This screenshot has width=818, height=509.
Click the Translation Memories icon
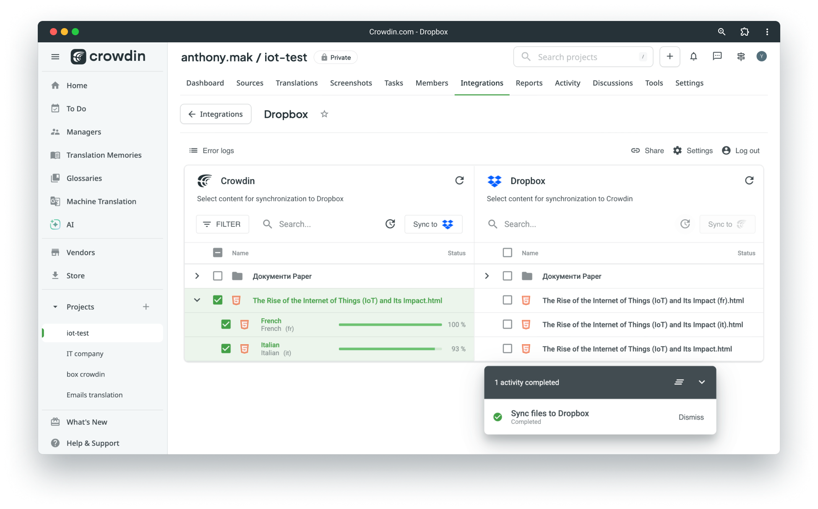(x=55, y=155)
